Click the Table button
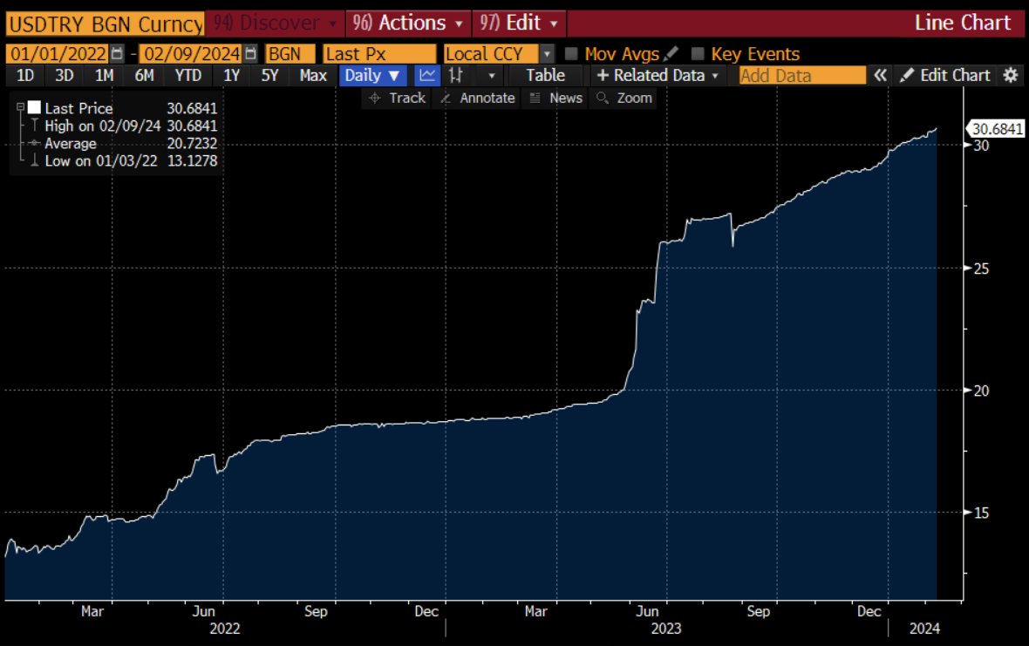The width and height of the screenshot is (1029, 646). coord(544,75)
